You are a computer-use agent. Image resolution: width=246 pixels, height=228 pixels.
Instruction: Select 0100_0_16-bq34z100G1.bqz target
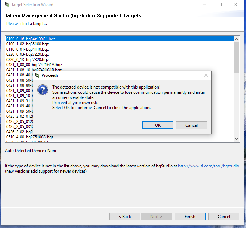point(120,39)
